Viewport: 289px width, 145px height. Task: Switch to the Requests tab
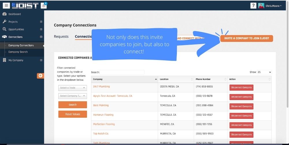tap(61, 37)
